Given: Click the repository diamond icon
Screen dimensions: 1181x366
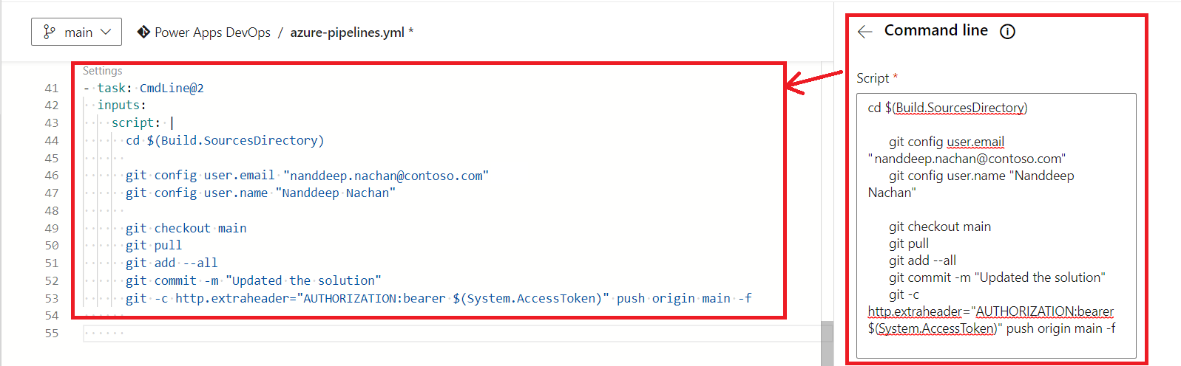Looking at the screenshot, I should 143,32.
